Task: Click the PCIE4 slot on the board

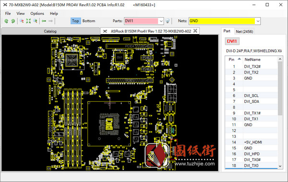Action: pos(130,46)
